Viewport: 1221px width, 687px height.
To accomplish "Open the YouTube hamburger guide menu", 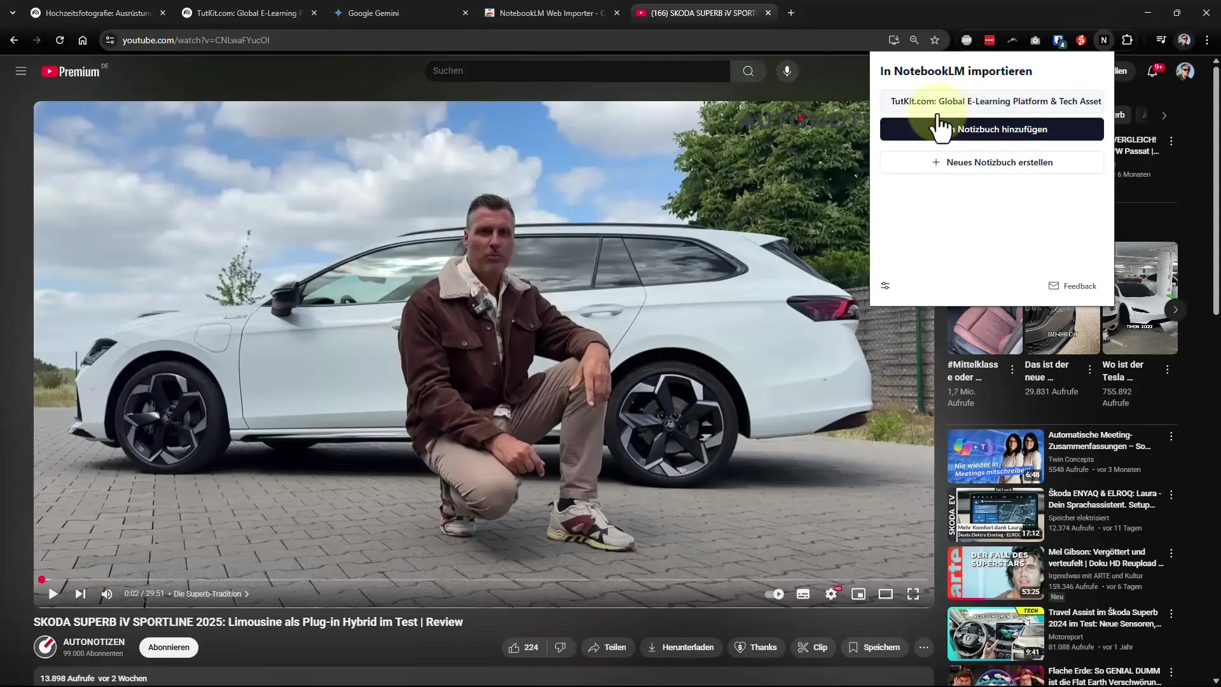I will (21, 71).
